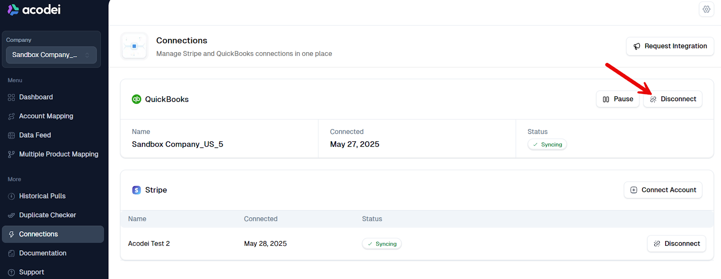Click the settings gear icon
Image resolution: width=721 pixels, height=279 pixels.
[706, 9]
